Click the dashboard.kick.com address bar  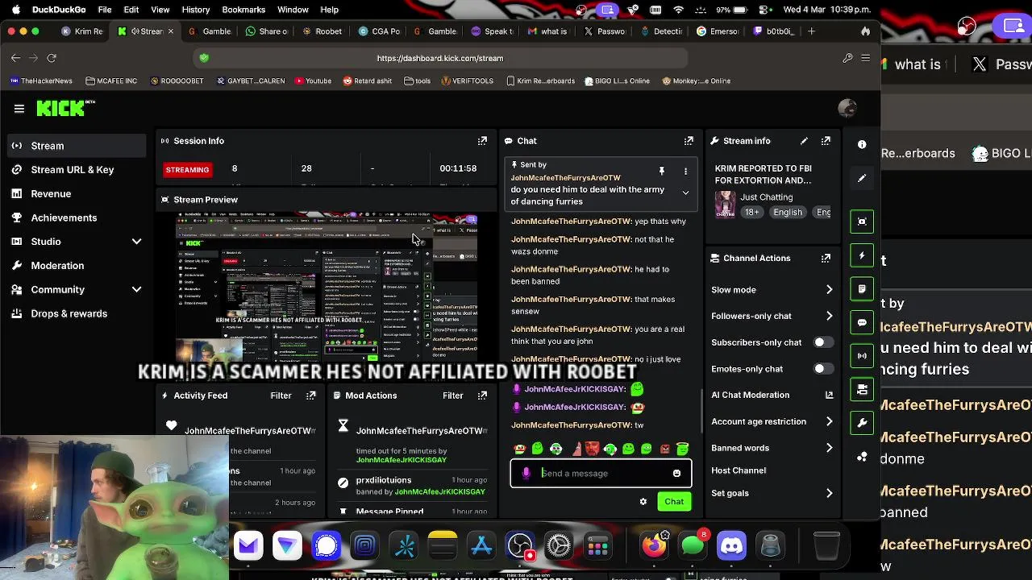440,58
